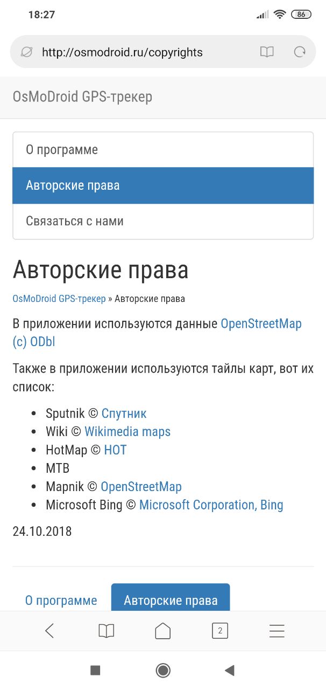The height and width of the screenshot is (690, 326).
Task: Select bottom Авторские права tab
Action: point(171,598)
